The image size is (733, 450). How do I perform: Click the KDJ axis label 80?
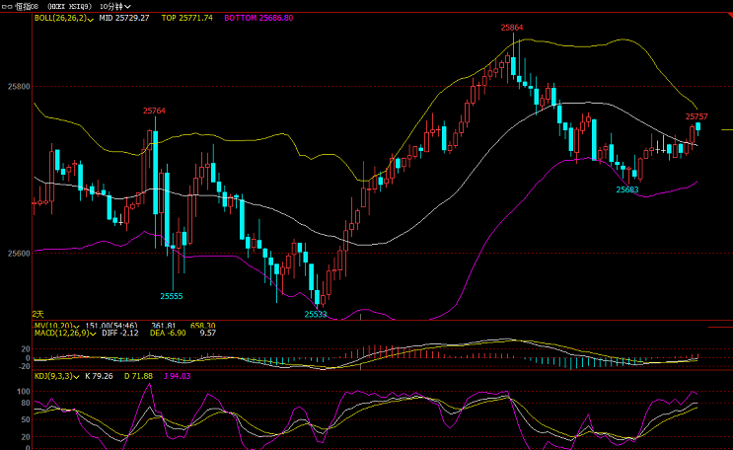click(26, 404)
